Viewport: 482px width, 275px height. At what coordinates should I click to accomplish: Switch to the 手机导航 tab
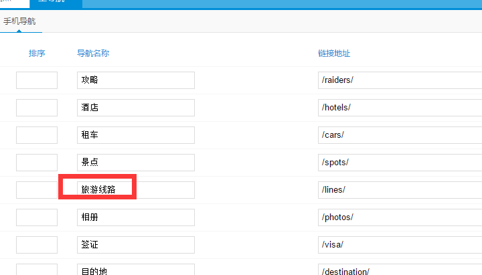[x=19, y=21]
